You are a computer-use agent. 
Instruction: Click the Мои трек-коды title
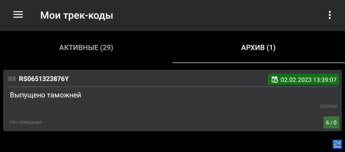pos(77,16)
